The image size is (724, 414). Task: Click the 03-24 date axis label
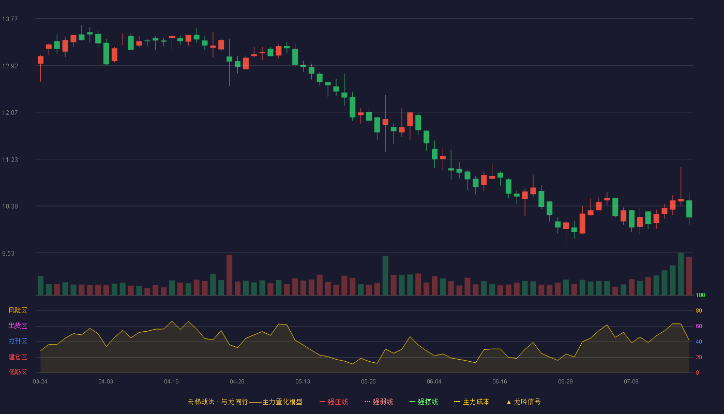(x=40, y=381)
